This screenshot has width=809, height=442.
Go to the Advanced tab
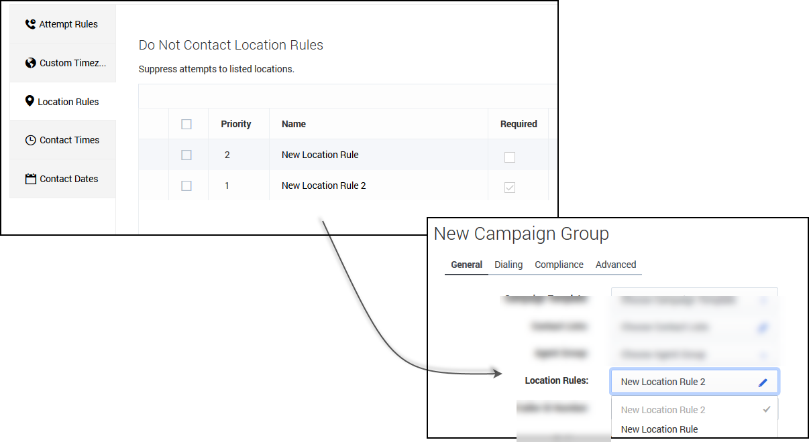click(x=615, y=265)
